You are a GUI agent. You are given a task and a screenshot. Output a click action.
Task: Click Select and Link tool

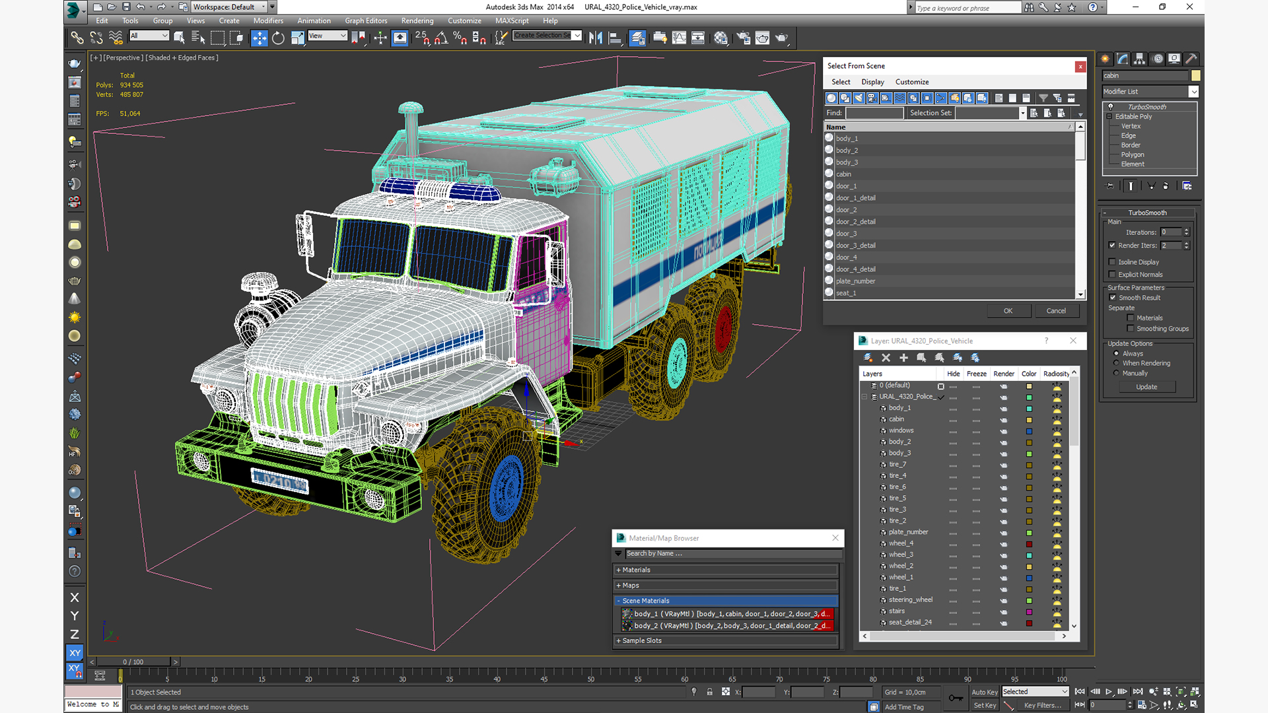[x=77, y=38]
